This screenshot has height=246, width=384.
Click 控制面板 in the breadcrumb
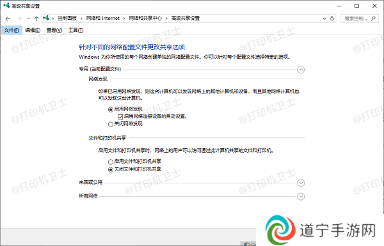click(67, 18)
